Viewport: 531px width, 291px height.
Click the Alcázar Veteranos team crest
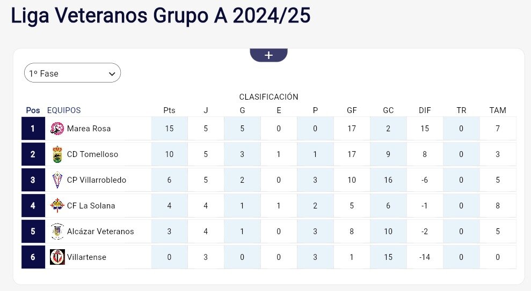(57, 232)
